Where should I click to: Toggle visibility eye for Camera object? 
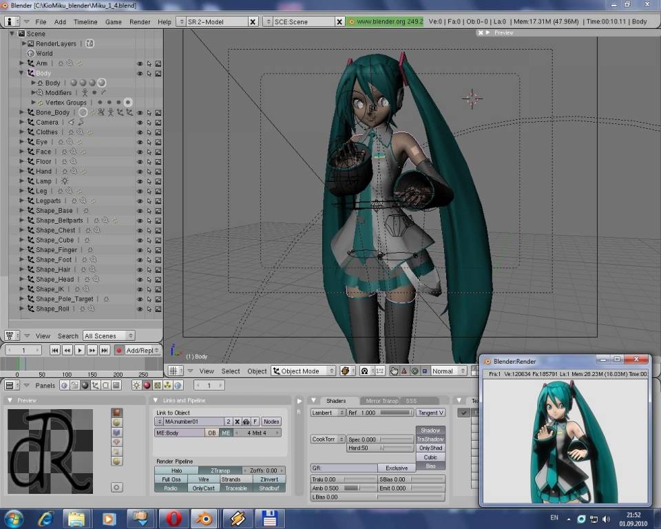[x=140, y=123]
